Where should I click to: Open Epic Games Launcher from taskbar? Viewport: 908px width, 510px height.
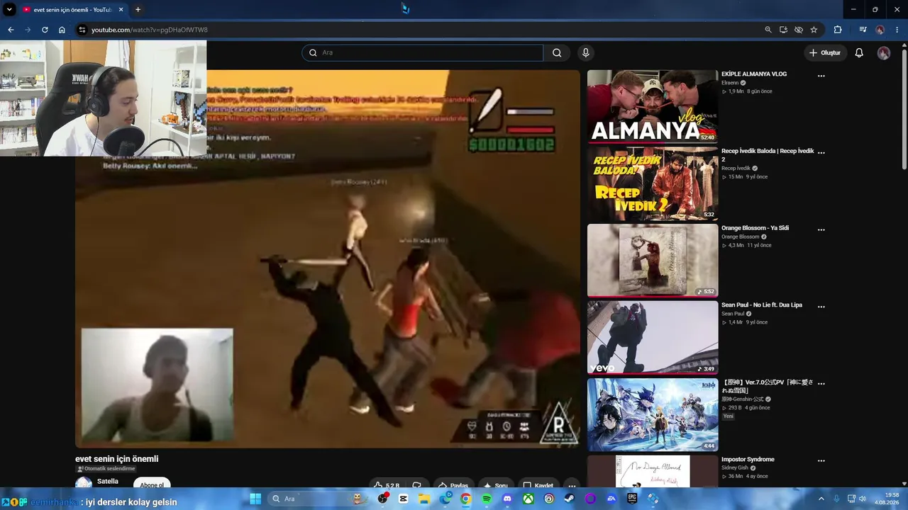[632, 499]
